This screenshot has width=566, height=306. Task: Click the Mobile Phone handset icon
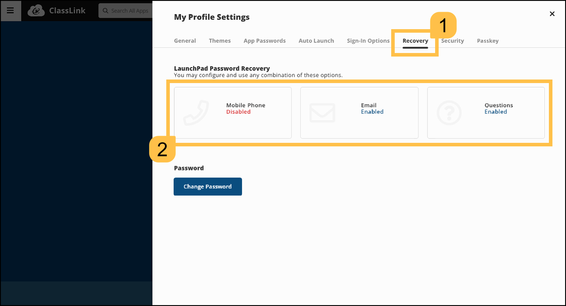click(x=196, y=113)
